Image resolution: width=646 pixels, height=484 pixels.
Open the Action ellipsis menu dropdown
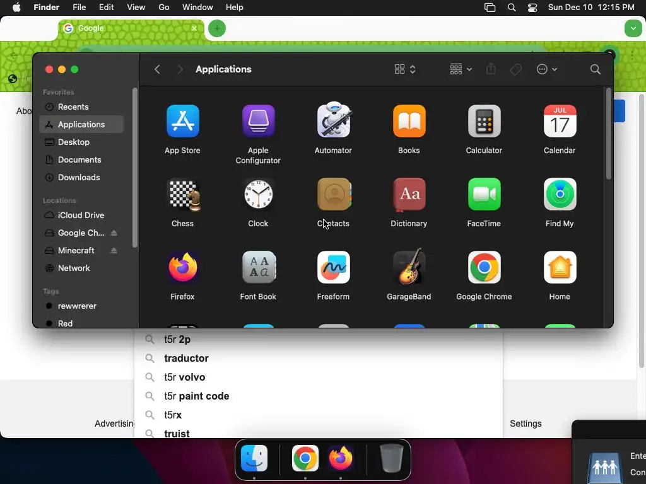547,69
